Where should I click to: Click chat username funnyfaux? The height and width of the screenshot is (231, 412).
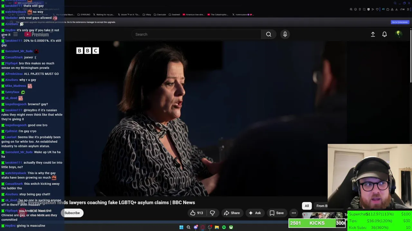(x=12, y=92)
